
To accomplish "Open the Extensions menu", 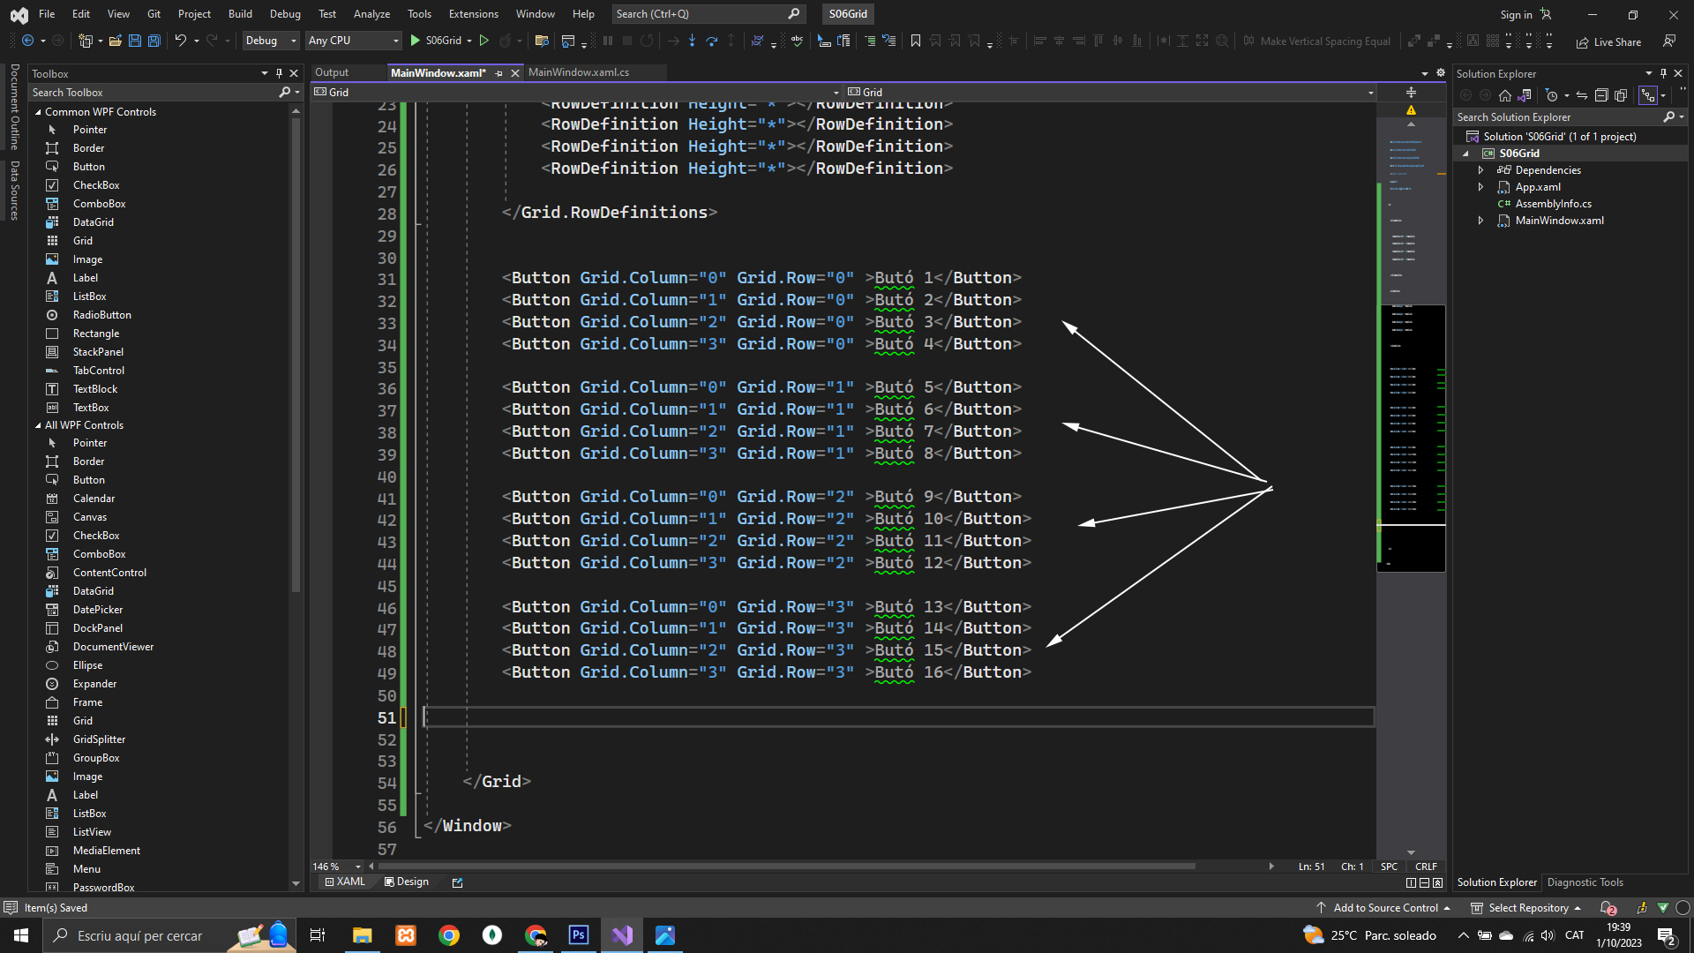I will 473,14.
